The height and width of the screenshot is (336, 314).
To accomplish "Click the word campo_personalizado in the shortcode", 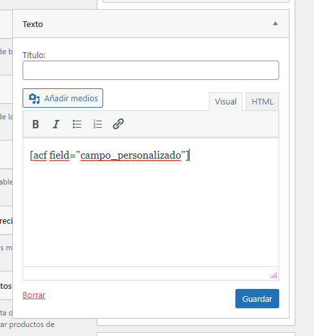I will (131, 155).
